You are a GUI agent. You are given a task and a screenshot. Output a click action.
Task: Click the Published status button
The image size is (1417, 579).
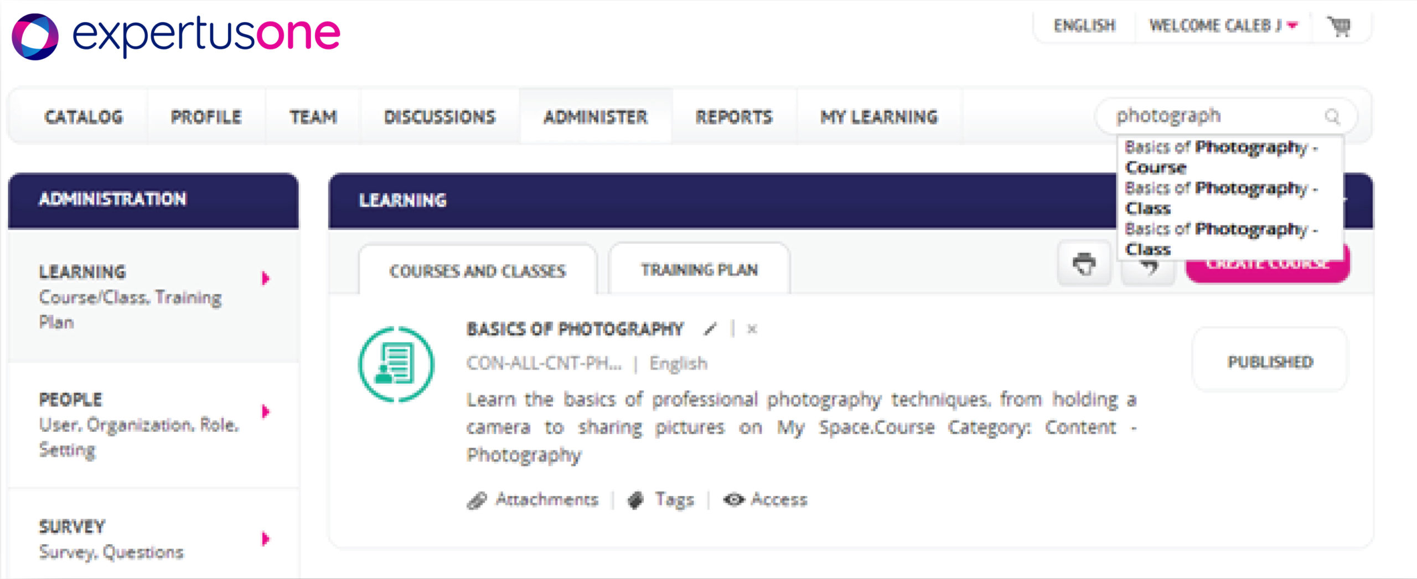point(1270,361)
